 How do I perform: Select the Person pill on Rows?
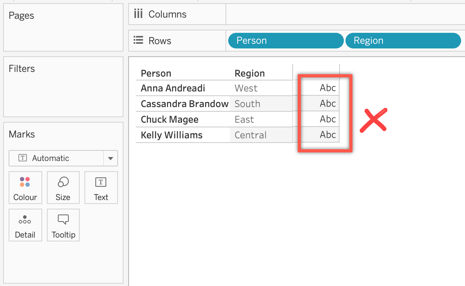[286, 41]
